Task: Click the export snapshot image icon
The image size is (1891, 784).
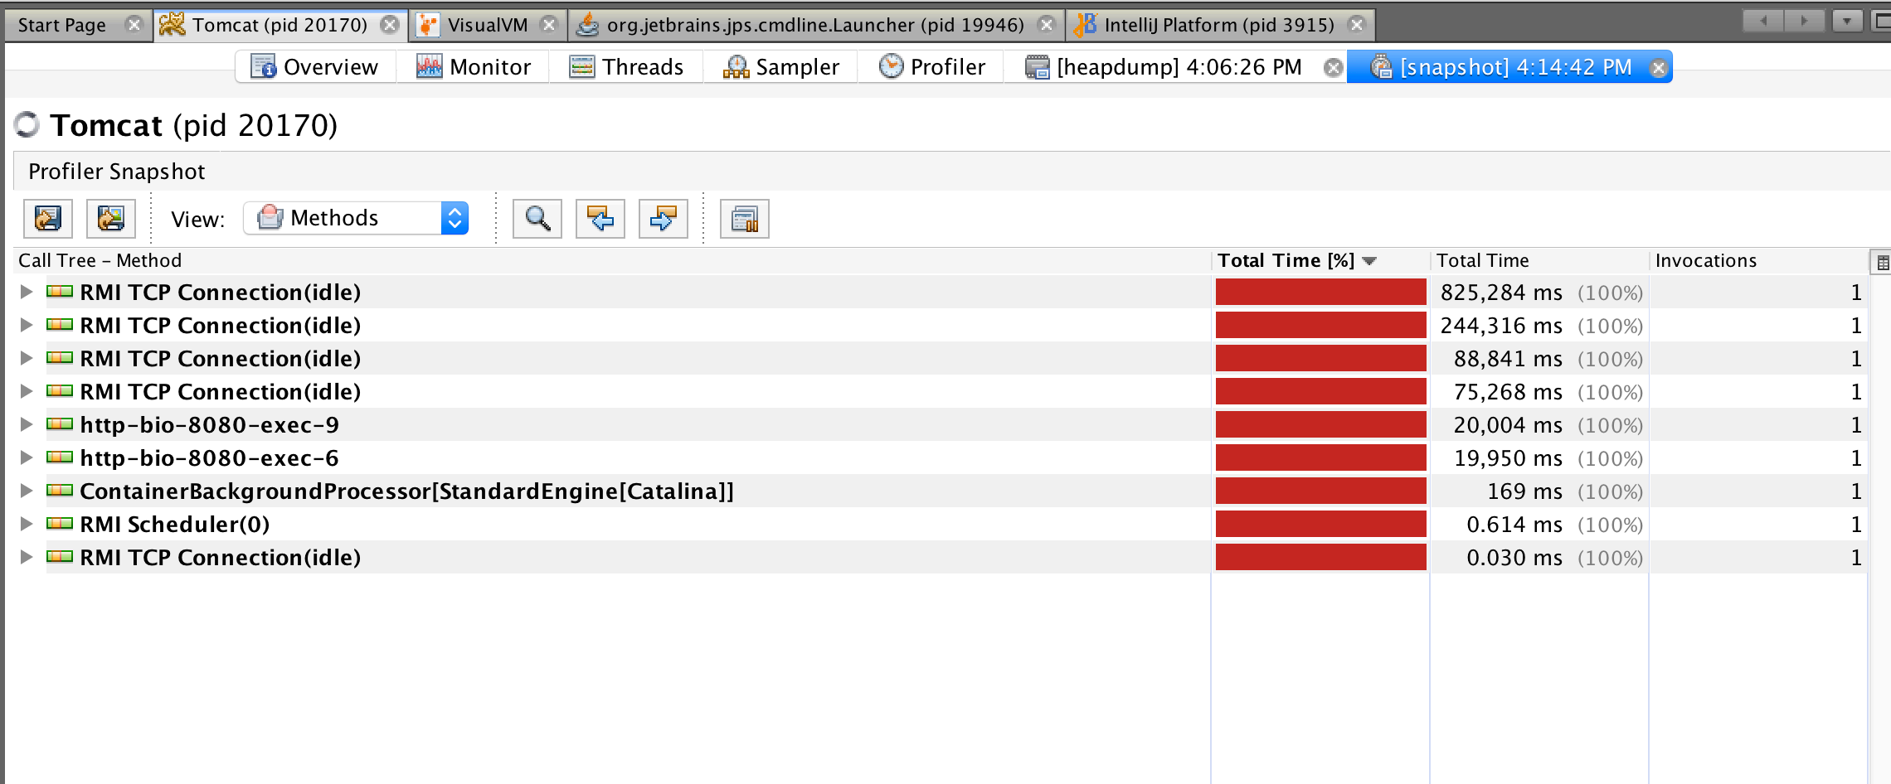Action: tap(111, 219)
